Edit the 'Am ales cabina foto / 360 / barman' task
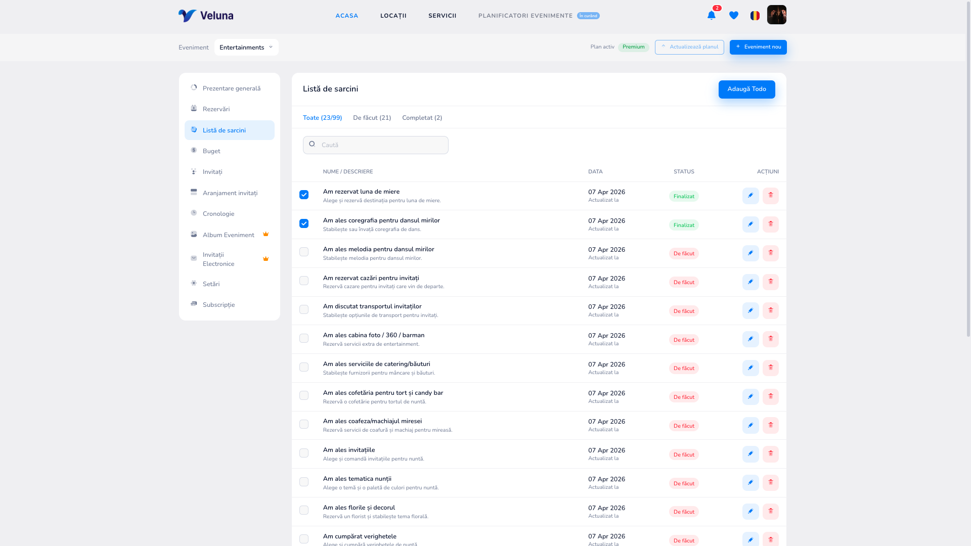 (751, 339)
